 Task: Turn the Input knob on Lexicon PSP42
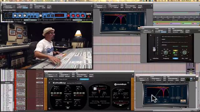click(x=15, y=16)
